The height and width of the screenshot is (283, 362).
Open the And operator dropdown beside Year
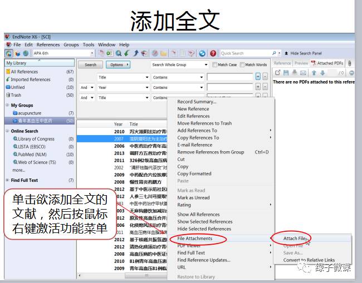[92, 87]
